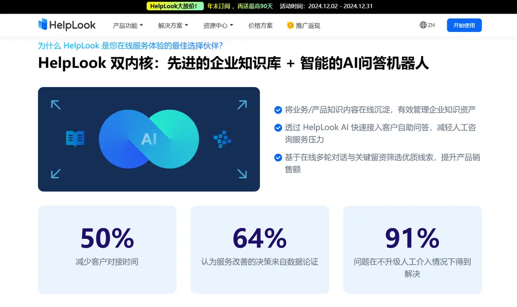
Task: Click the gold coin icon beside 推广返现
Action: point(290,25)
